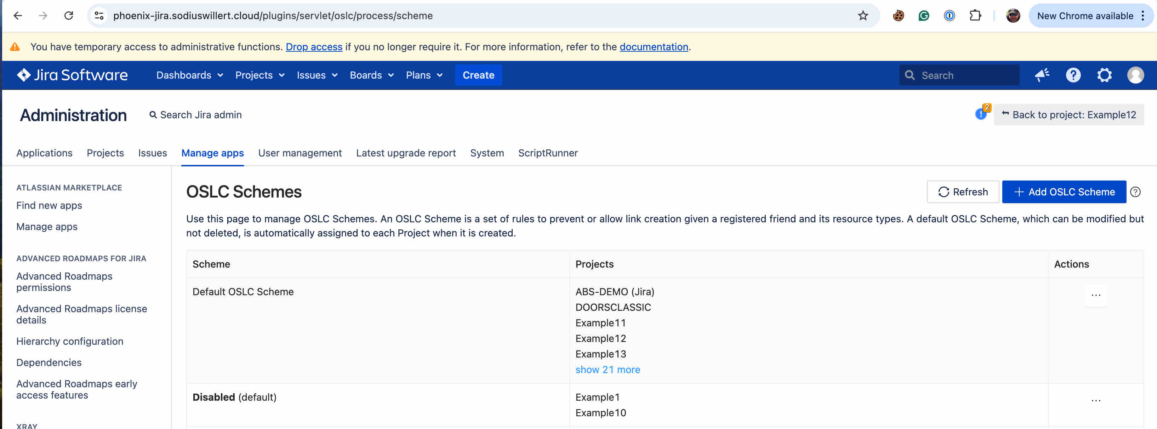
Task: Open the cookie extension icon
Action: coord(898,16)
